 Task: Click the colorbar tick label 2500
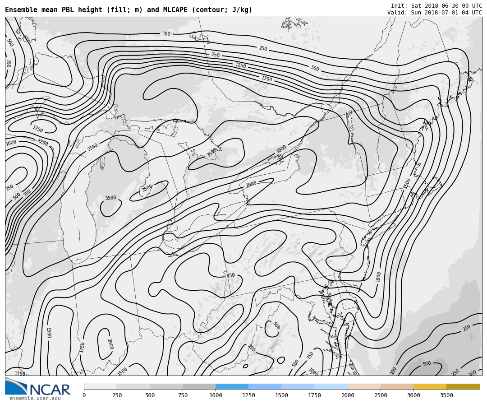381,395
